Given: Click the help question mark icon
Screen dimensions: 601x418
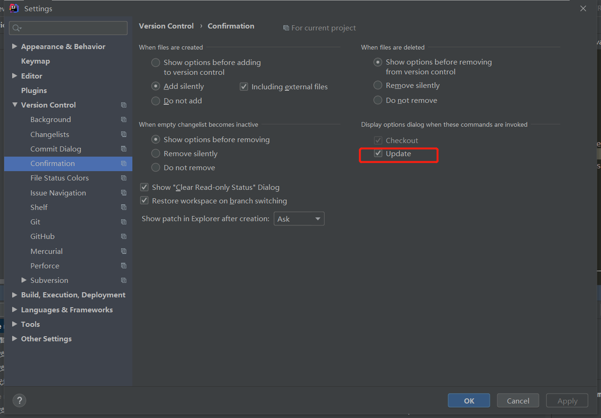Looking at the screenshot, I should click(19, 400).
